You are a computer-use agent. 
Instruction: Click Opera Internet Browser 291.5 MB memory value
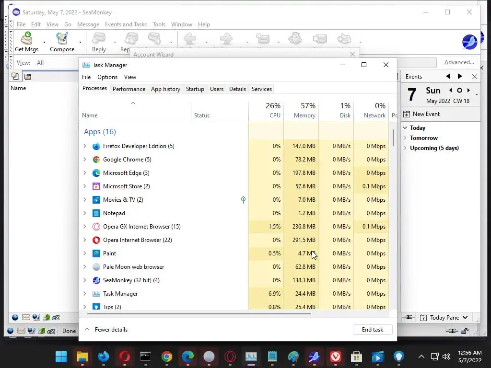(304, 240)
